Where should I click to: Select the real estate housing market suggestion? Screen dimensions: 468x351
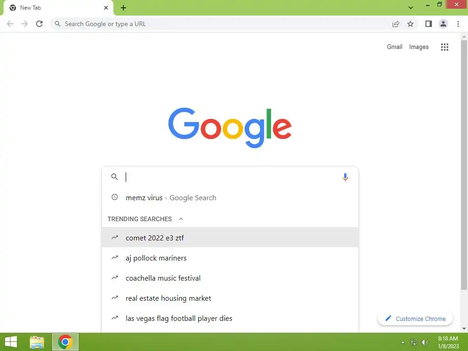[230, 298]
